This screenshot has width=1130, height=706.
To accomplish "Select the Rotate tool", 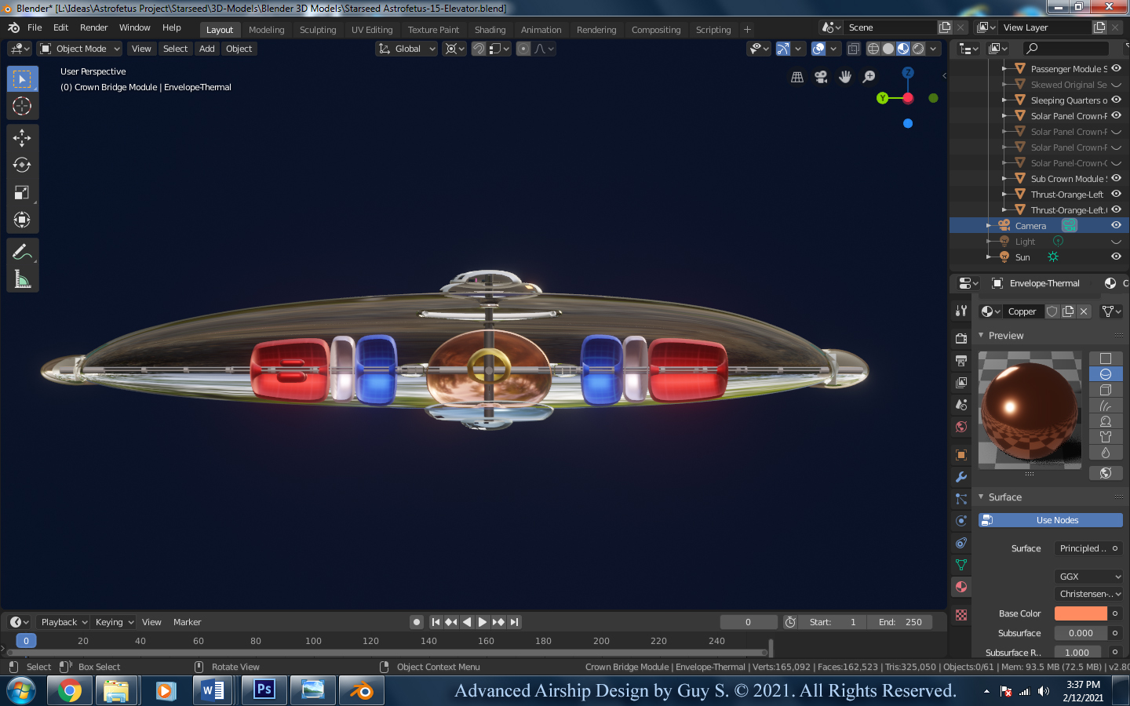I will click(x=22, y=166).
